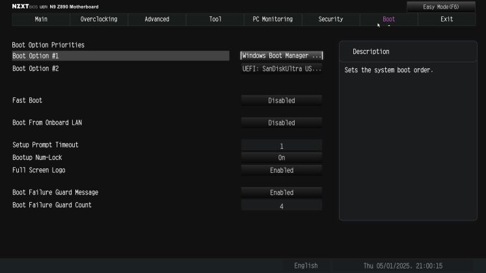Expand Boot Option #2 SanDisk Ultra dropdown
The width and height of the screenshot is (486, 273).
pyautogui.click(x=282, y=68)
